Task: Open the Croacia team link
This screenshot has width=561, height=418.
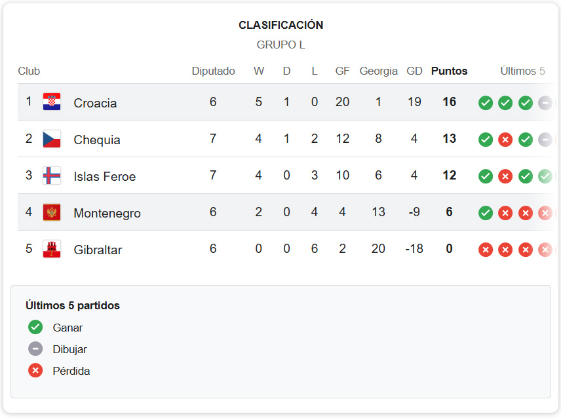Action: point(95,103)
